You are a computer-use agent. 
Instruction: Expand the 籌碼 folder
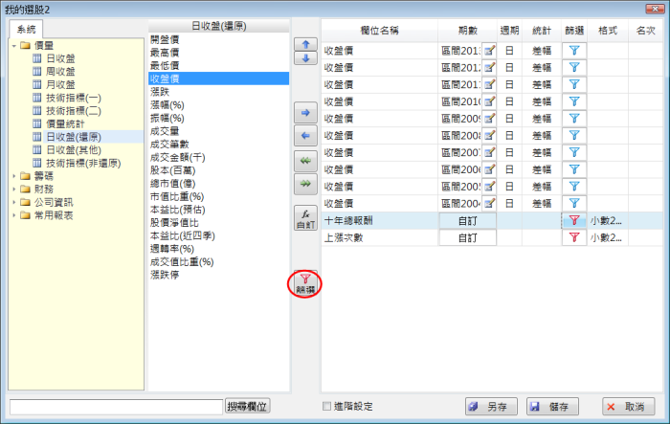coord(14,176)
